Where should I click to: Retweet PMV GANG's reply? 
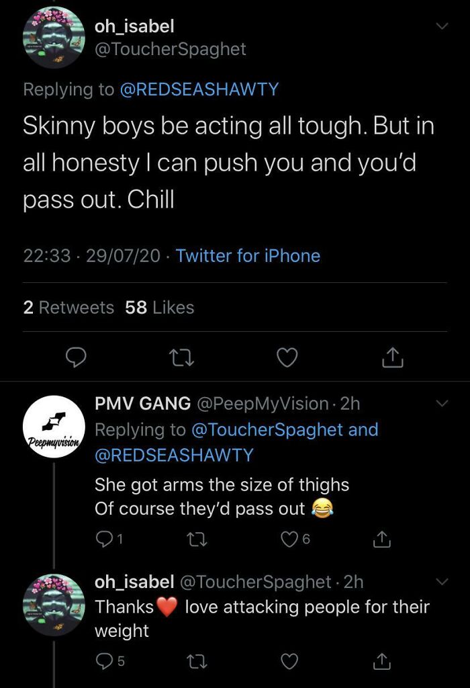click(197, 539)
